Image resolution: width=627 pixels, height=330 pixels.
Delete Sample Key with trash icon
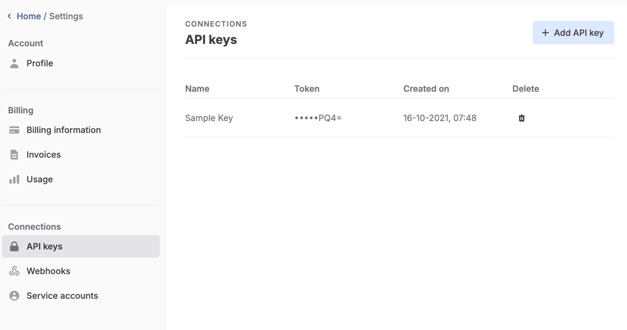click(x=522, y=118)
